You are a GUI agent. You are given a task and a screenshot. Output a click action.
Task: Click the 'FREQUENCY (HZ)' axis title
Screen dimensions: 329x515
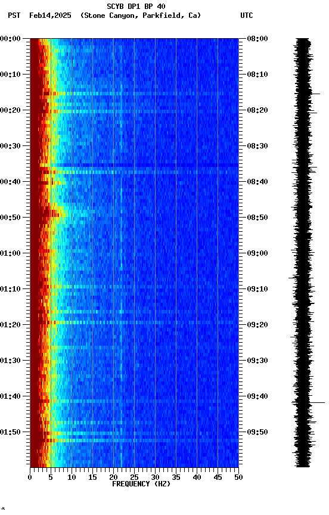pos(141,484)
